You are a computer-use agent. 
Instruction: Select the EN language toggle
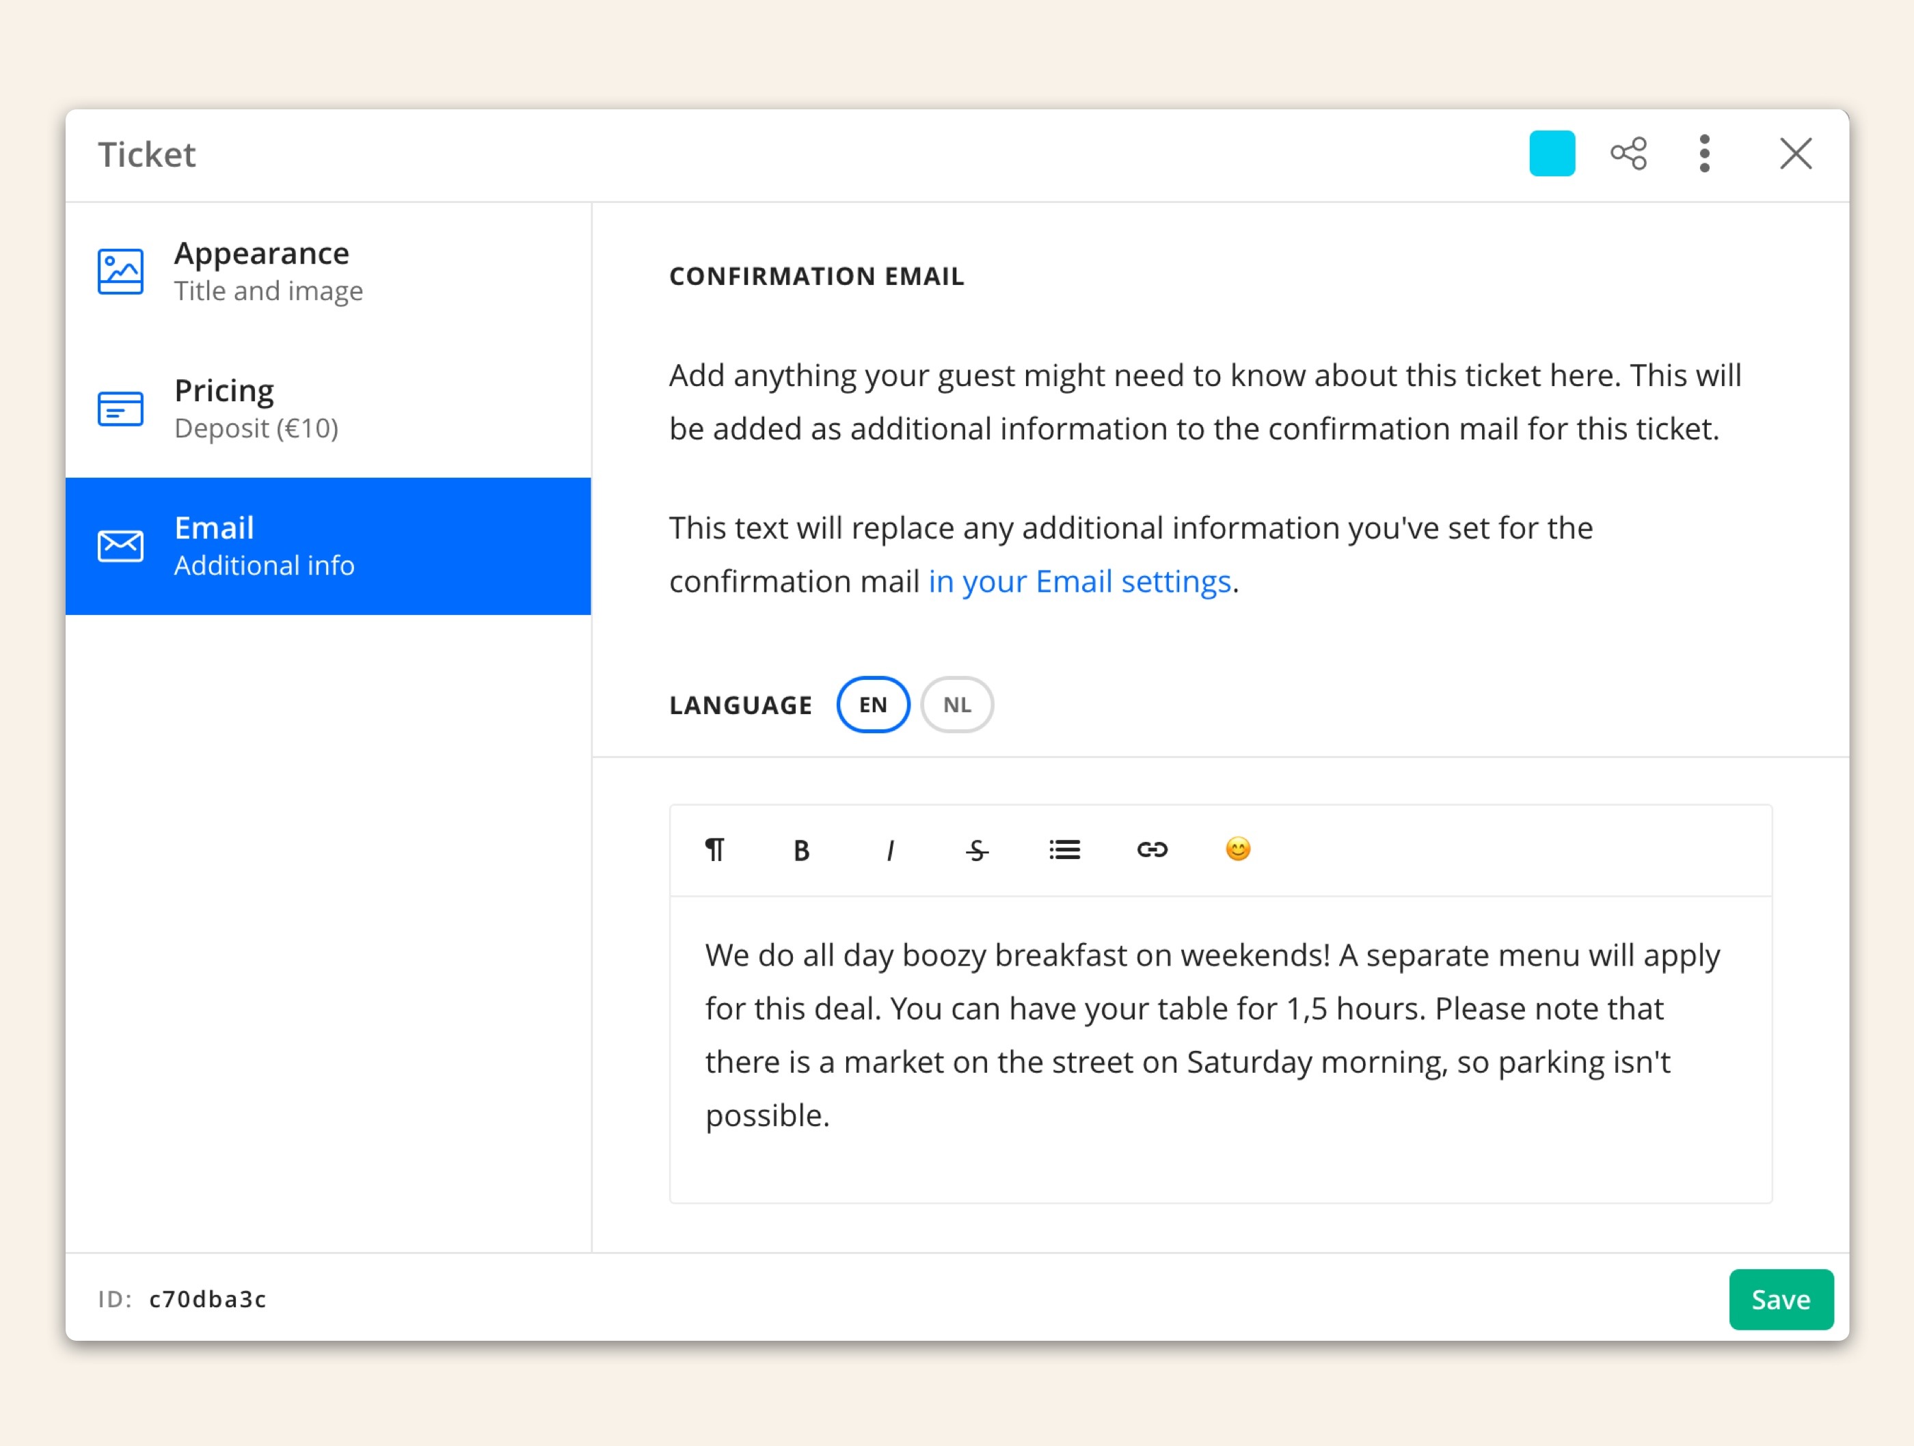coord(872,705)
